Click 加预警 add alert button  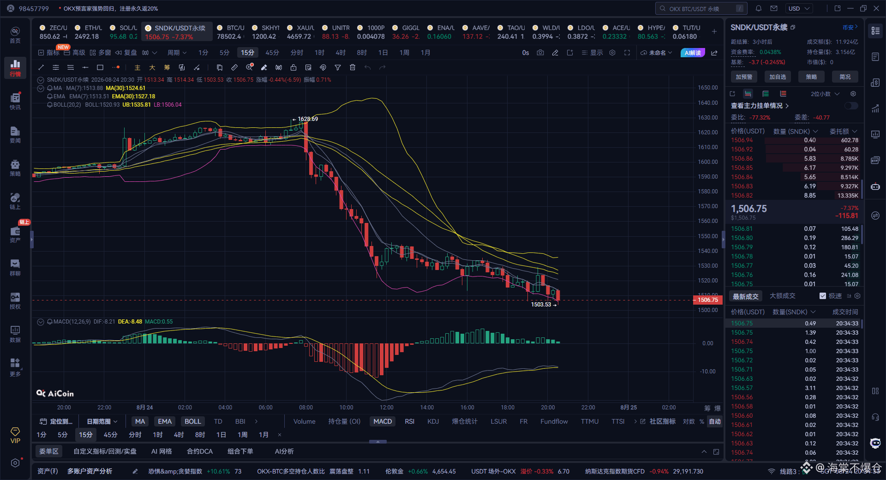744,77
